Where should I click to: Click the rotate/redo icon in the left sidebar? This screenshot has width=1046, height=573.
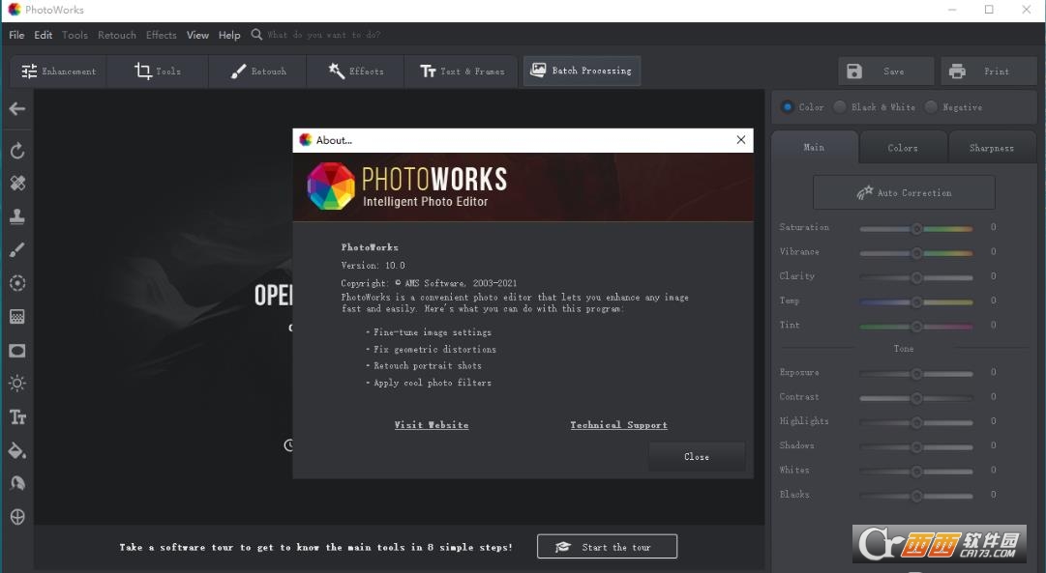(x=17, y=151)
